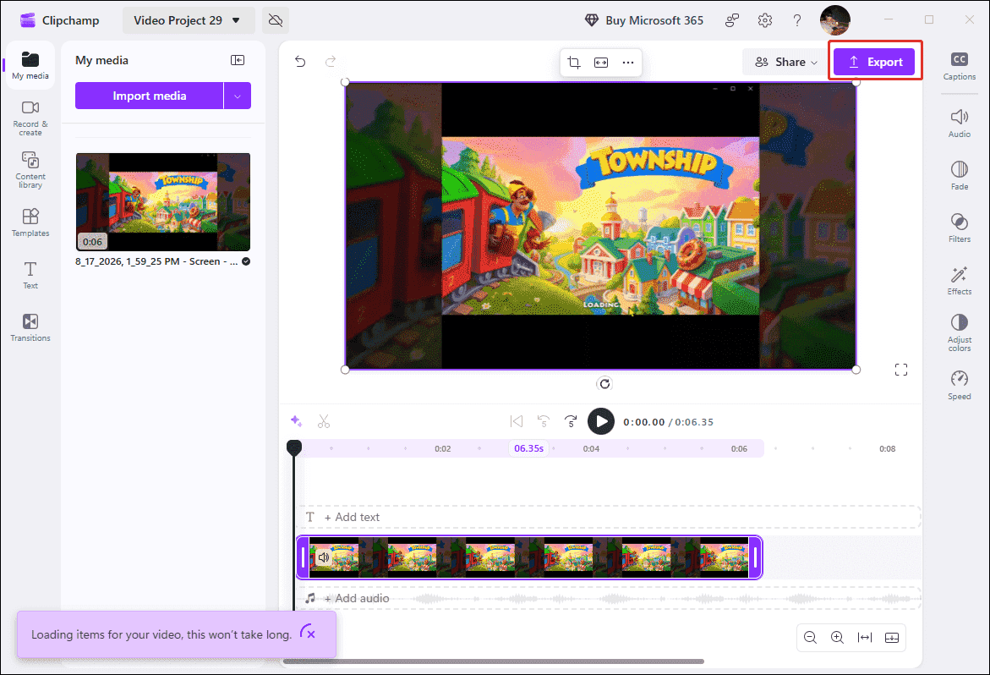Image resolution: width=990 pixels, height=675 pixels.
Task: Open the more options ellipsis
Action: point(628,63)
